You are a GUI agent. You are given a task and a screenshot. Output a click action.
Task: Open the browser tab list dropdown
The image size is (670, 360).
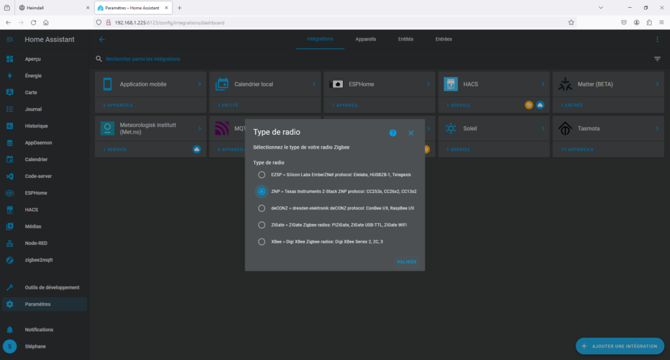click(x=601, y=8)
